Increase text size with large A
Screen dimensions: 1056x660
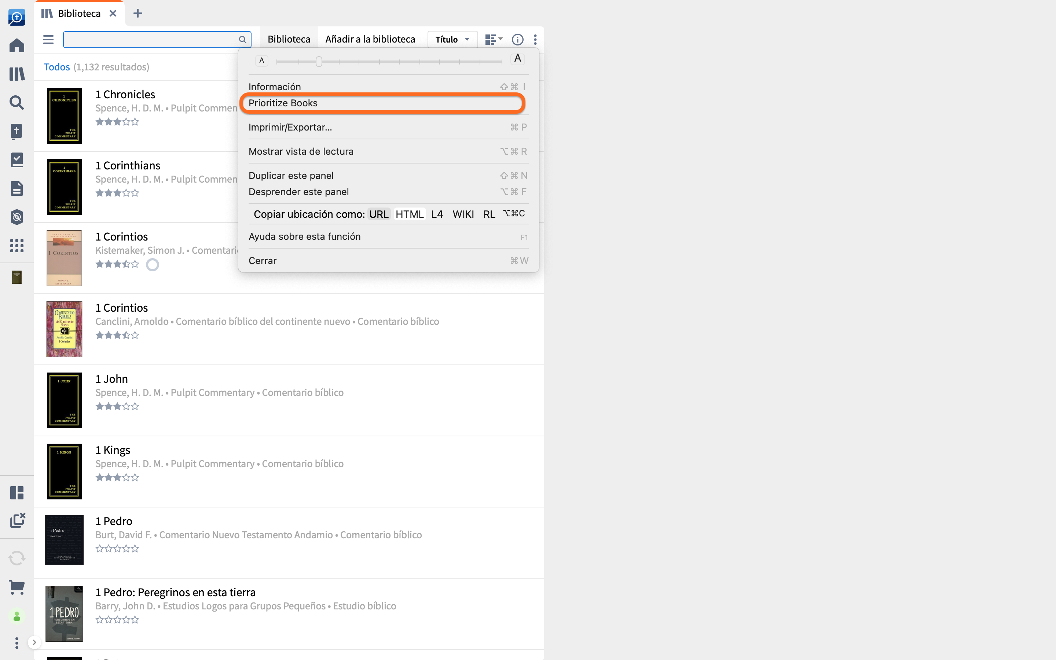coord(517,59)
